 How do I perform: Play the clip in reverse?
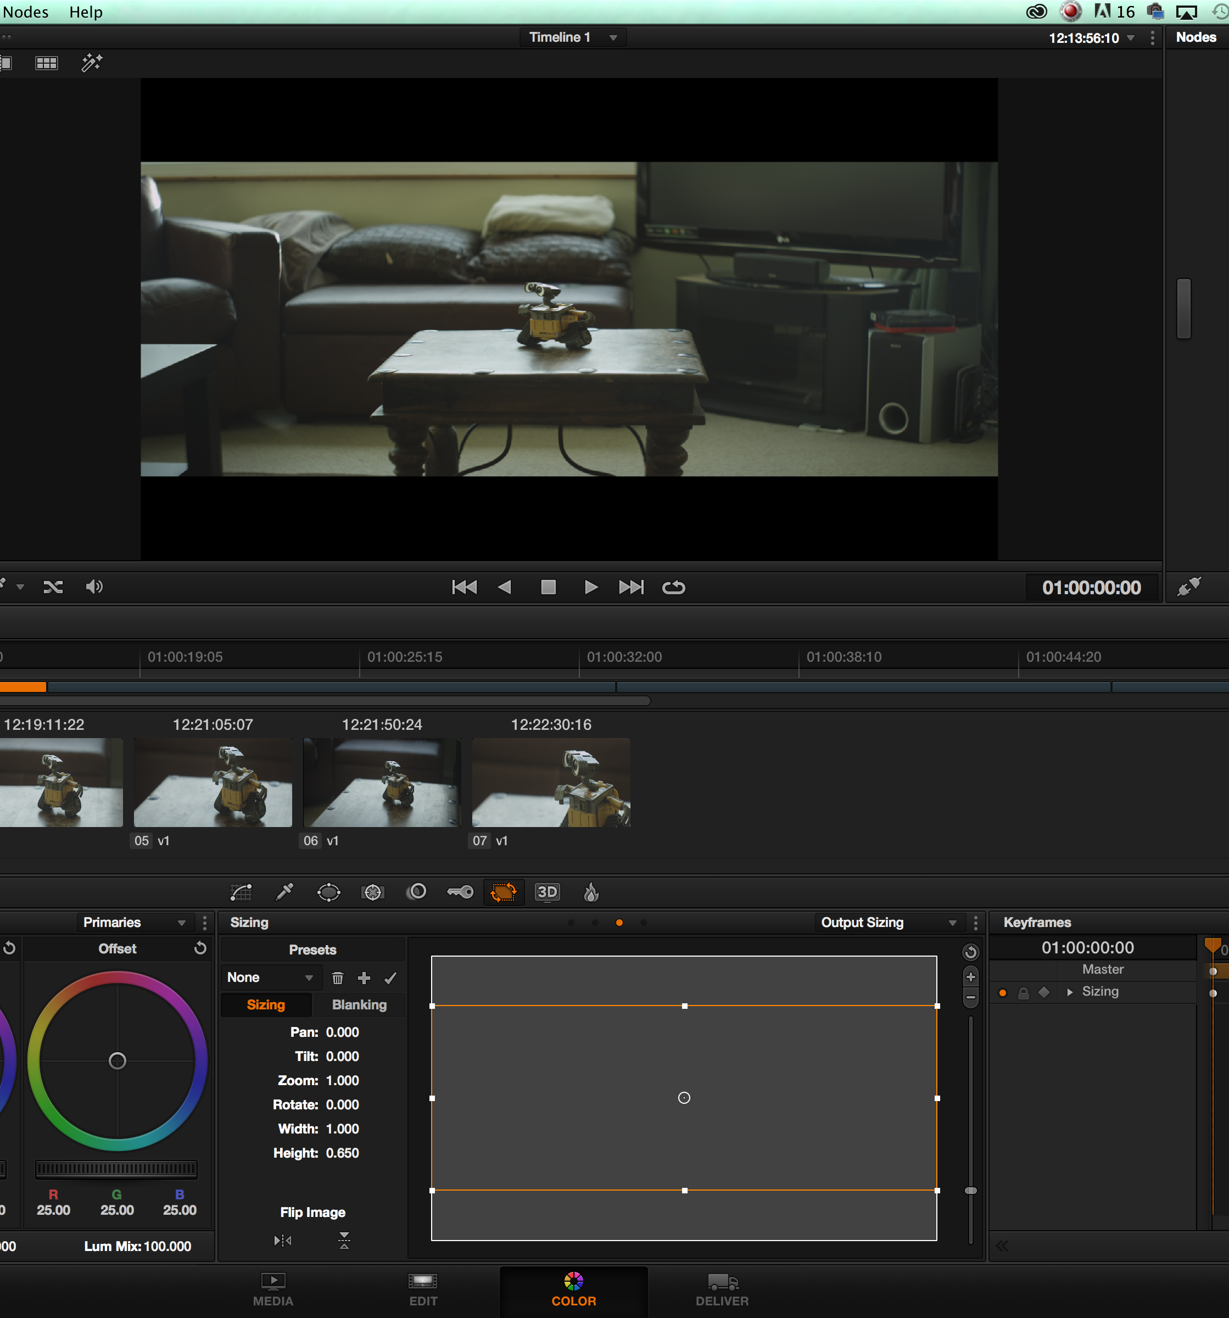point(505,587)
